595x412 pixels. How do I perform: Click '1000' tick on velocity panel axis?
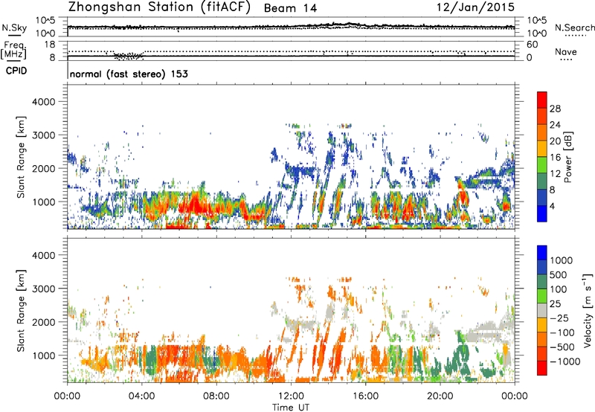click(x=43, y=355)
